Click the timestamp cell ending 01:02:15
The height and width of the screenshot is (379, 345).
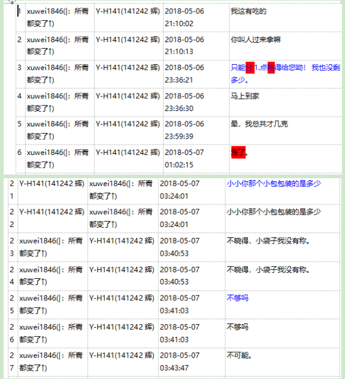tap(196, 159)
